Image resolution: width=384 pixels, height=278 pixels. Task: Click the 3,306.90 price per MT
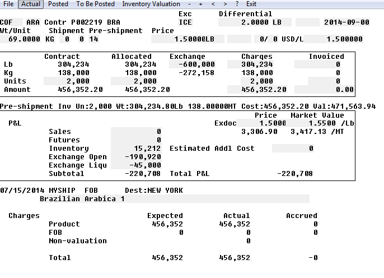[x=259, y=132]
